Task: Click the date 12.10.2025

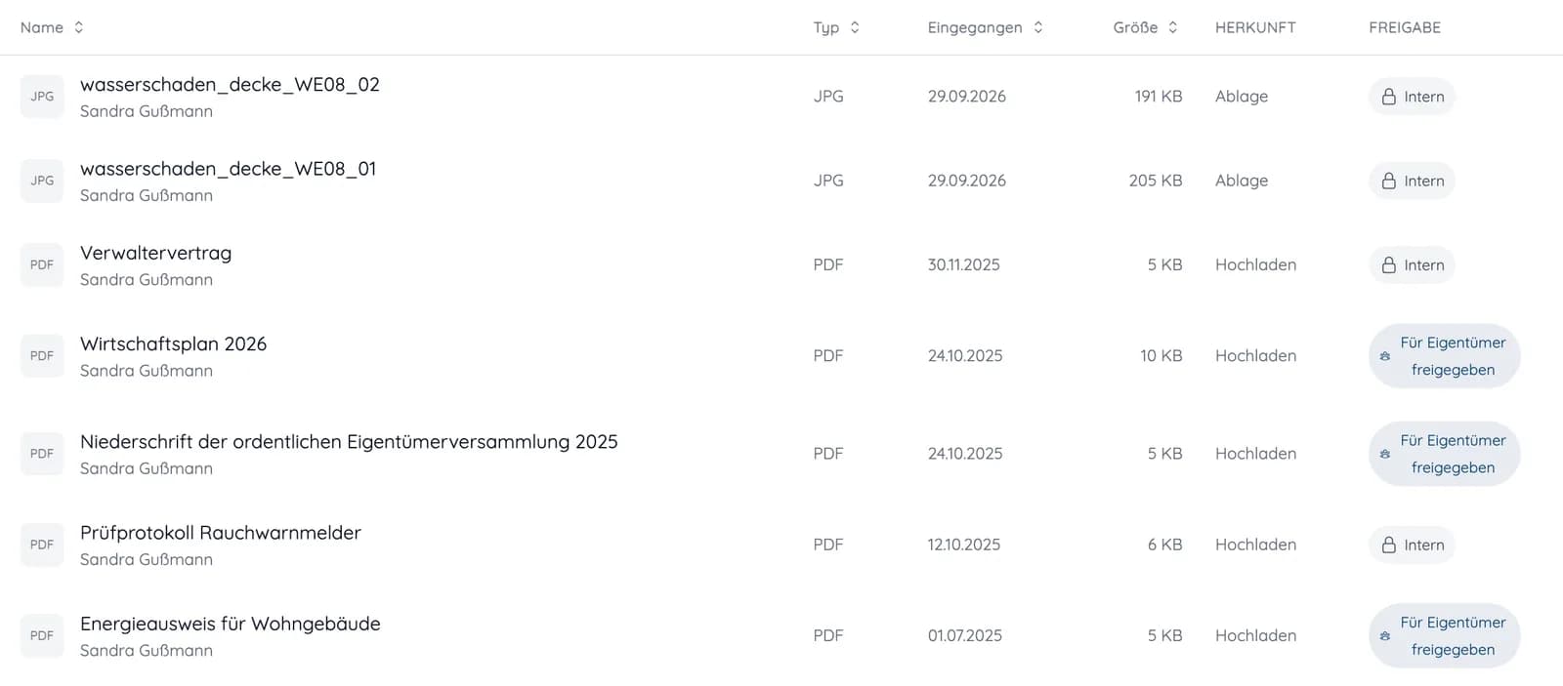Action: point(964,545)
